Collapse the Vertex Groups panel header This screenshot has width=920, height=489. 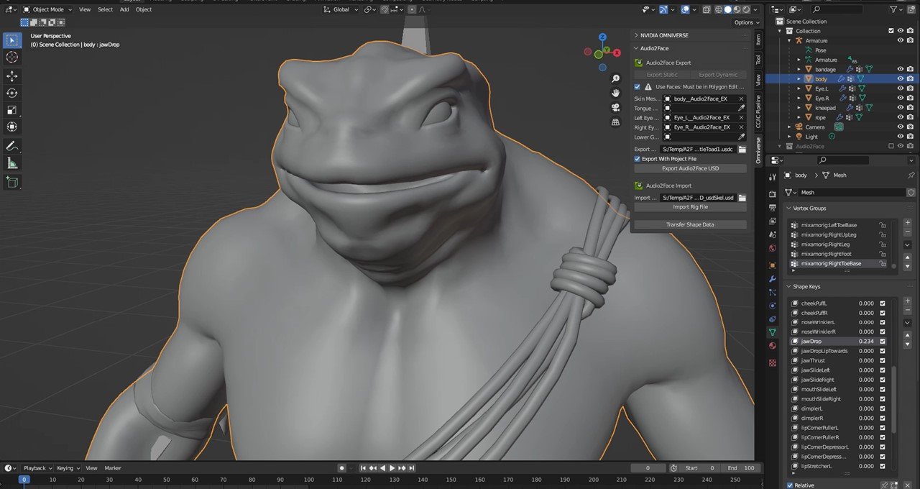tap(809, 208)
